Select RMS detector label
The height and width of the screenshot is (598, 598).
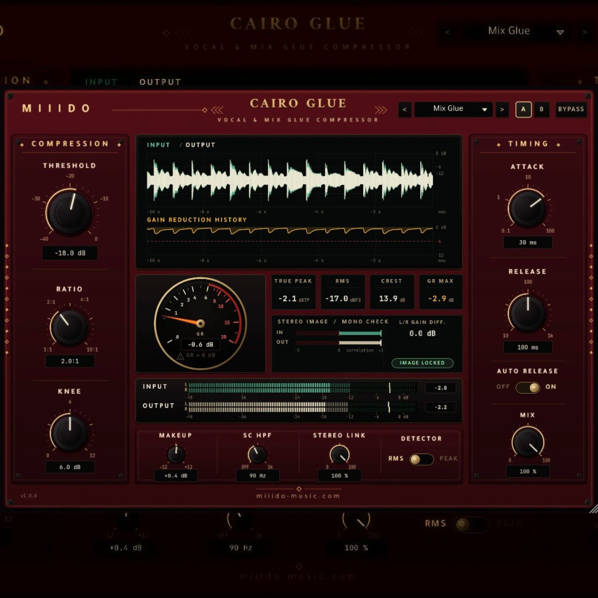pyautogui.click(x=396, y=458)
